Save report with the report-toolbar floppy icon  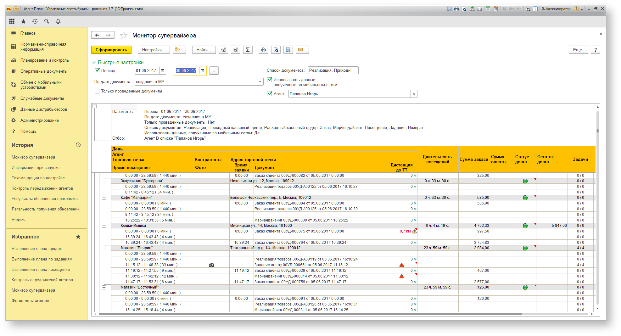(x=288, y=50)
